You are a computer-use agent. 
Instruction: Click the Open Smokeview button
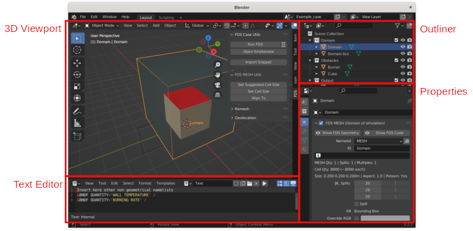point(258,52)
